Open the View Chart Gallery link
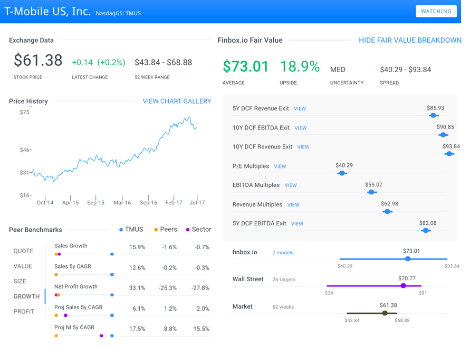 coord(177,102)
